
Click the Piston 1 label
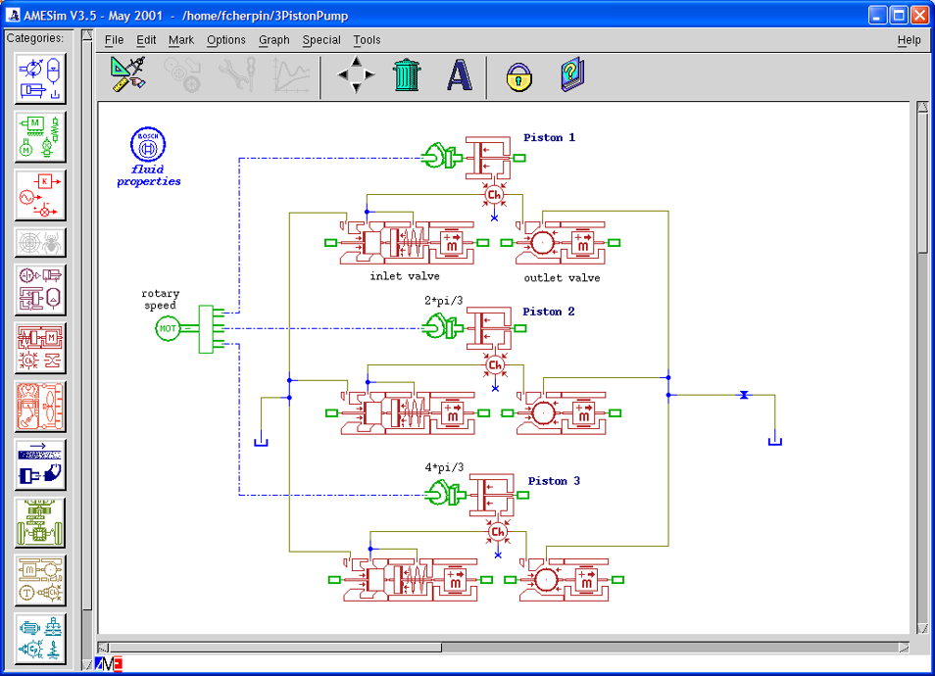pos(549,138)
